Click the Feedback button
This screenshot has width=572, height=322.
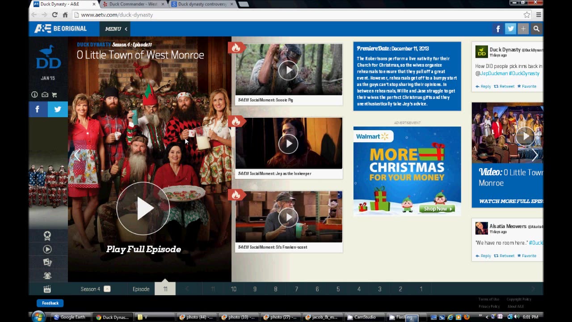click(50, 303)
